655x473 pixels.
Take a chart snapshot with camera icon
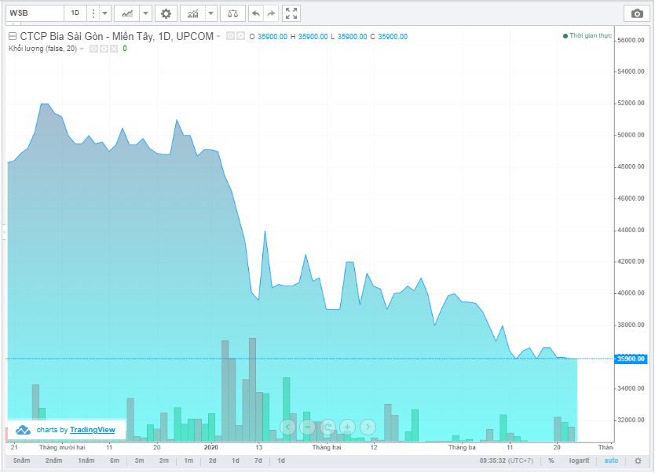click(637, 13)
